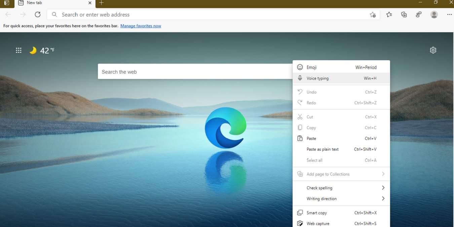This screenshot has height=227, width=454.
Task: Select Smart copy in the context menu
Action: point(316,213)
